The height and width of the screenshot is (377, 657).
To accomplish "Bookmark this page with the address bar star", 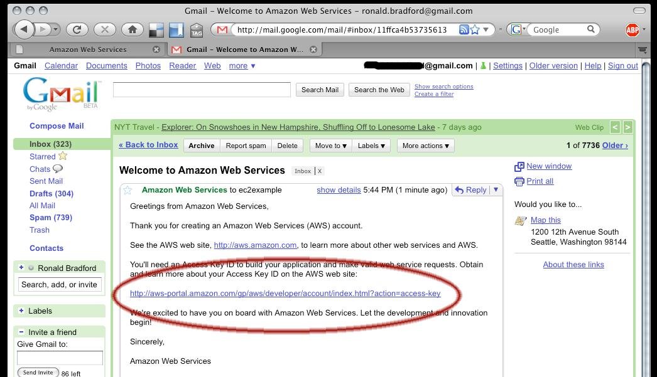I will [x=475, y=29].
